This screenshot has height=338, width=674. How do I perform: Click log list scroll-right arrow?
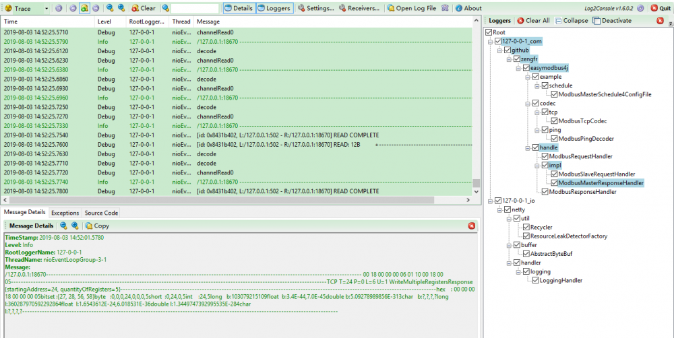pos(468,200)
